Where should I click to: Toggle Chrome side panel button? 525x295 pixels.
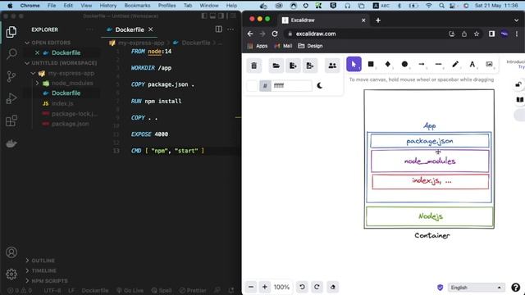click(x=491, y=34)
